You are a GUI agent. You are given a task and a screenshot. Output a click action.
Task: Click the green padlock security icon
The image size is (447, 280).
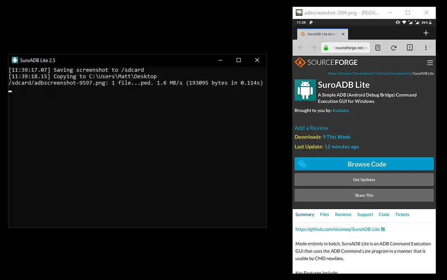pyautogui.click(x=326, y=48)
